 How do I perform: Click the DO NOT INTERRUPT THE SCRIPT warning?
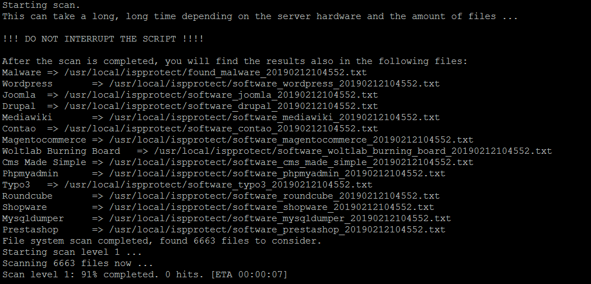(103, 39)
